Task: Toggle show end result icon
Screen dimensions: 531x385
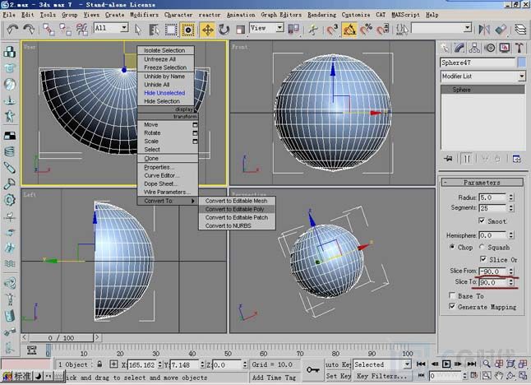Action: click(467, 159)
